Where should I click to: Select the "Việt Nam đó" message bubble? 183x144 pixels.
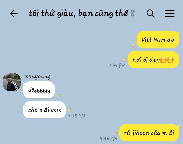click(158, 40)
